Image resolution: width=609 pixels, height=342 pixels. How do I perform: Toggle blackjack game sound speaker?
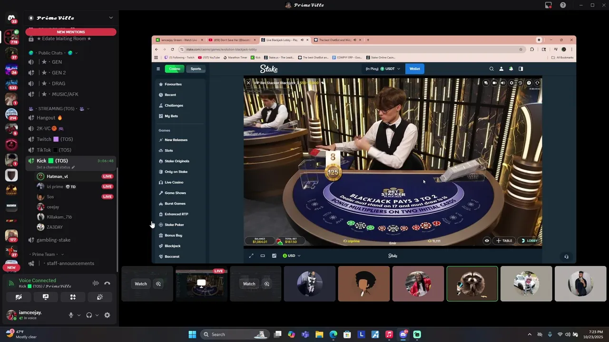[x=503, y=83]
